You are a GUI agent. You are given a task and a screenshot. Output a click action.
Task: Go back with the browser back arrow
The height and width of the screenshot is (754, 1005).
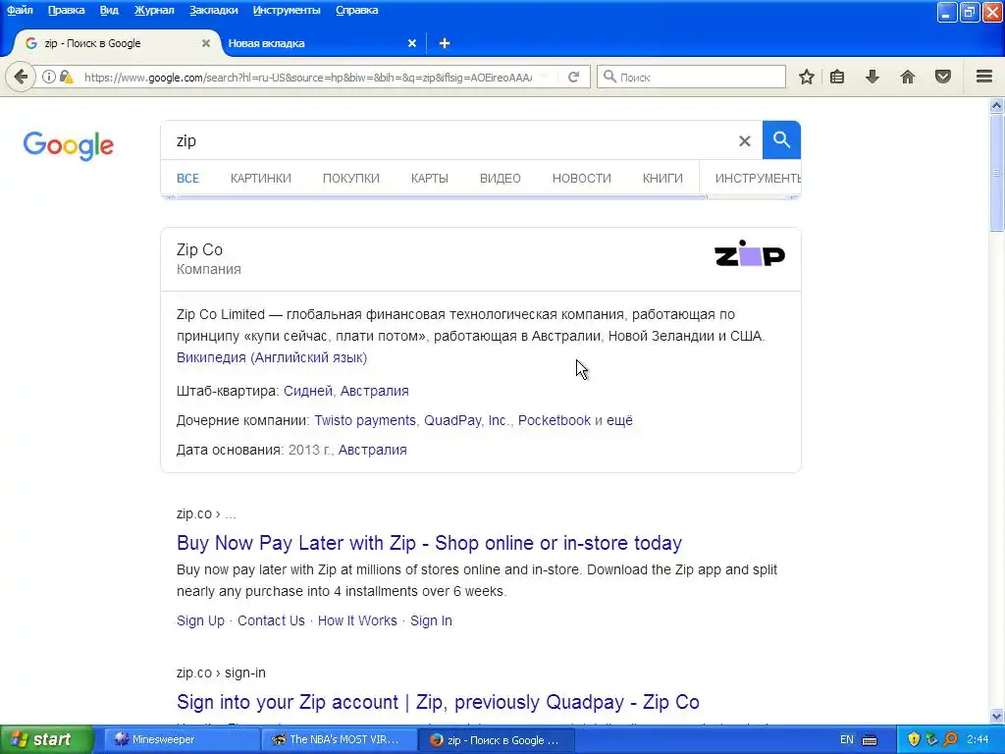[x=21, y=77]
